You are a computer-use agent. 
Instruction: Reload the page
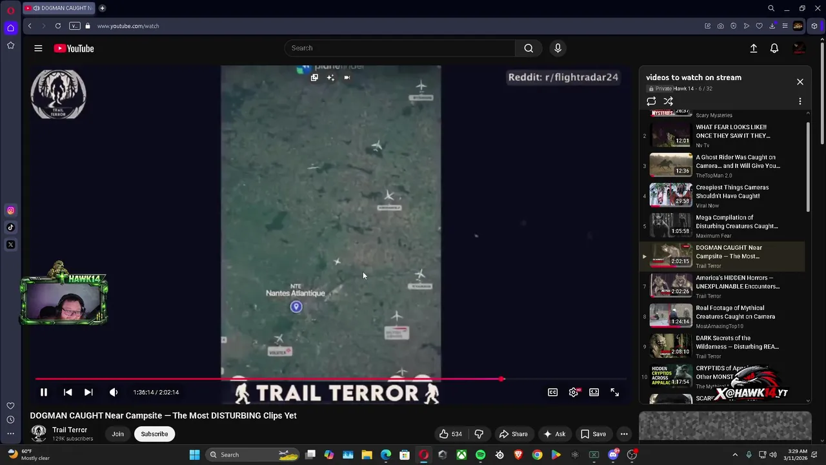click(58, 26)
